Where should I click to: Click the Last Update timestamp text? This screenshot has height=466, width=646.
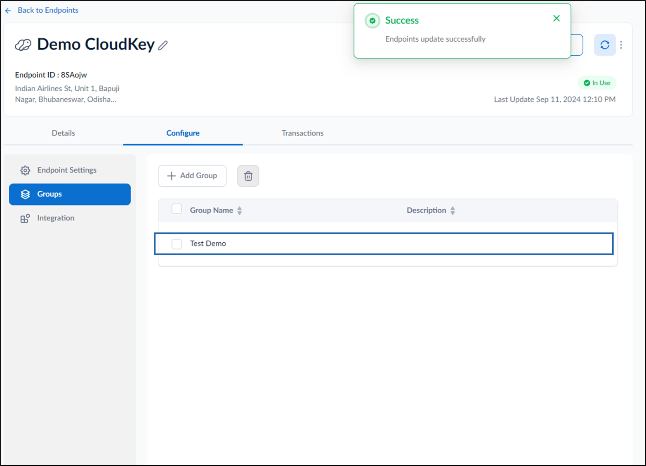pyautogui.click(x=554, y=99)
